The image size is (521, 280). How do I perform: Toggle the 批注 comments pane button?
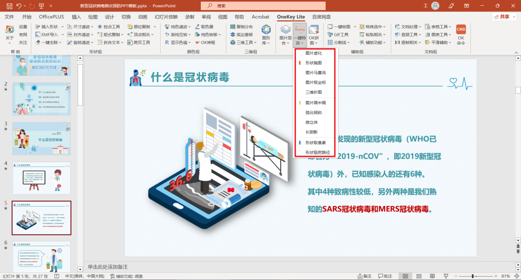click(385, 276)
